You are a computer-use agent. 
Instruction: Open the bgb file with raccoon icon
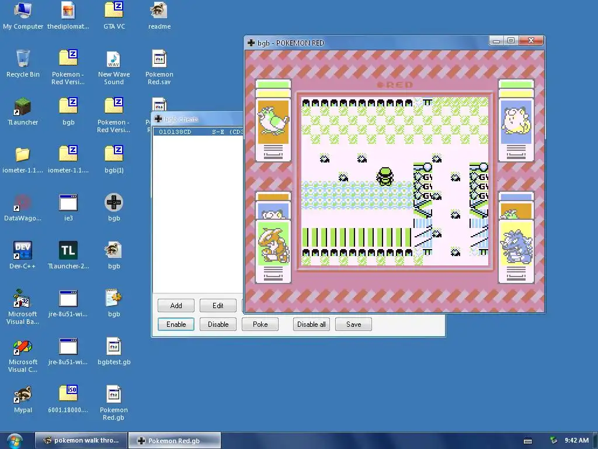click(x=114, y=255)
